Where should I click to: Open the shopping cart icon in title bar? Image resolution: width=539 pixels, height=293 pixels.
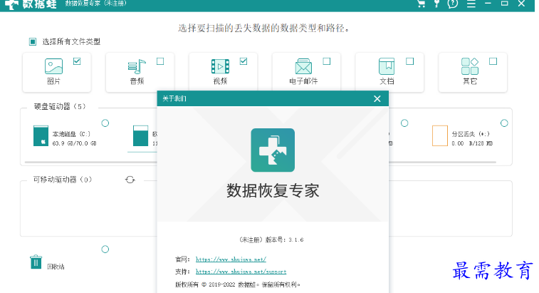(x=421, y=4)
